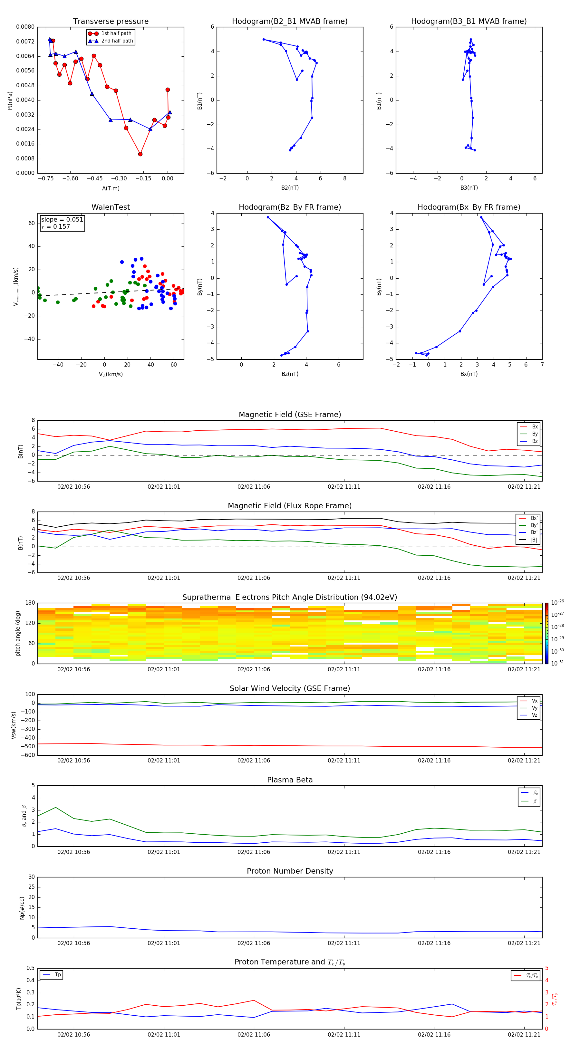Select the Bx legend entry in GSE panel

529,427
